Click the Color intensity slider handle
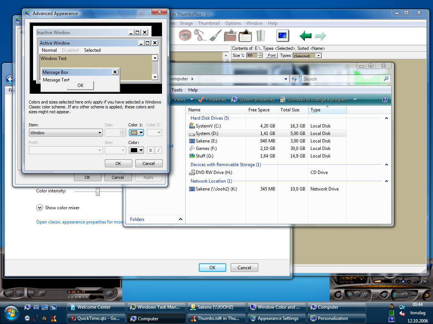This screenshot has height=324, width=433. [98, 192]
